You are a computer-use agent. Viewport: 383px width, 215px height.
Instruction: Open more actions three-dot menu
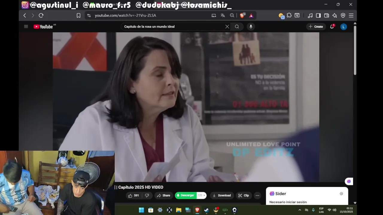click(x=257, y=196)
